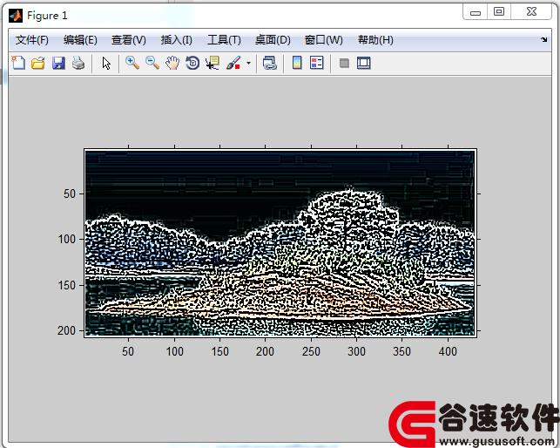Screen dimensions: 560x448
Task: Select the Edit Plot arrow tool
Action: tap(106, 64)
